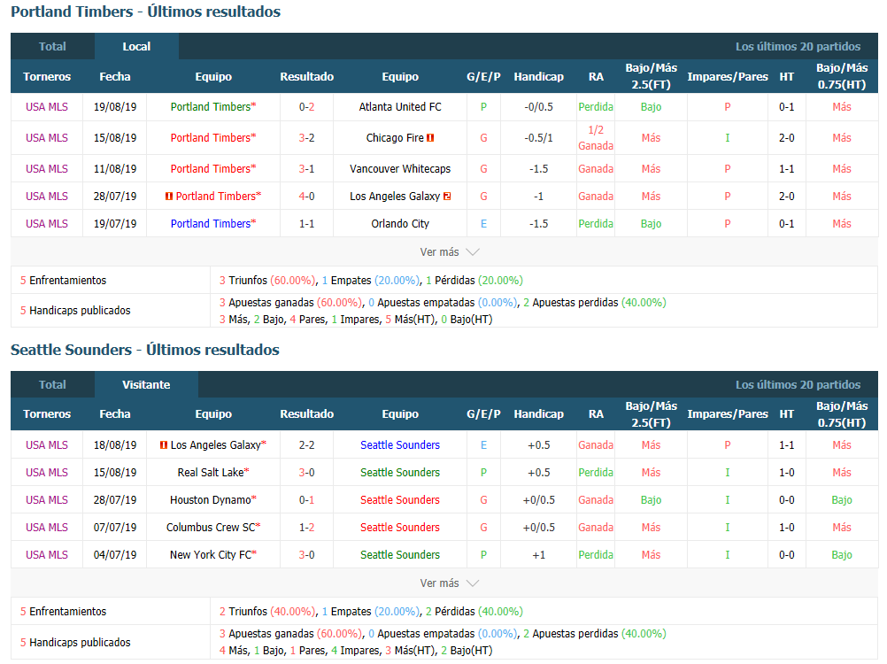This screenshot has height=664, width=887.
Task: Switch to Total tab in Seattle Sounders section
Action: tap(52, 384)
